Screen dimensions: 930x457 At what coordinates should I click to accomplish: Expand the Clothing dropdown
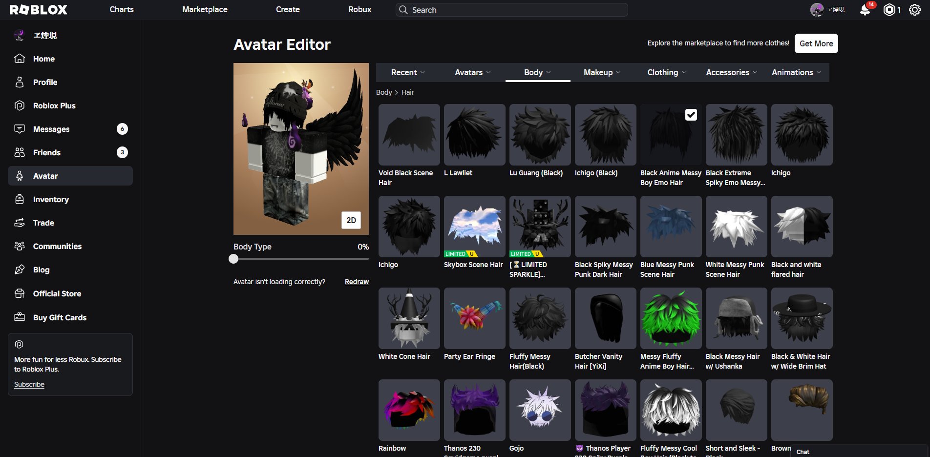point(667,72)
